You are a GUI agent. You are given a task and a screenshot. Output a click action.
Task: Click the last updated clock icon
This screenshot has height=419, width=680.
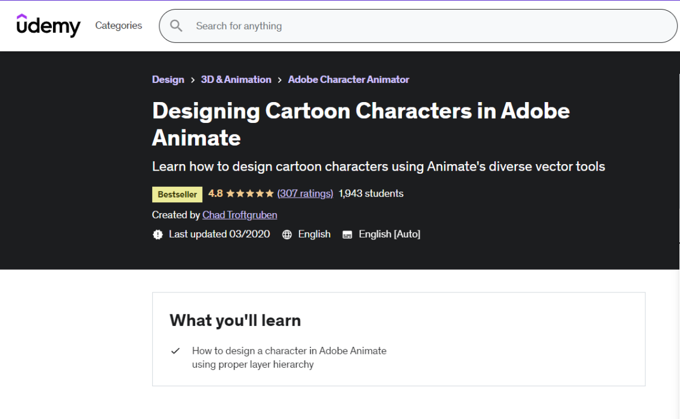tap(157, 234)
